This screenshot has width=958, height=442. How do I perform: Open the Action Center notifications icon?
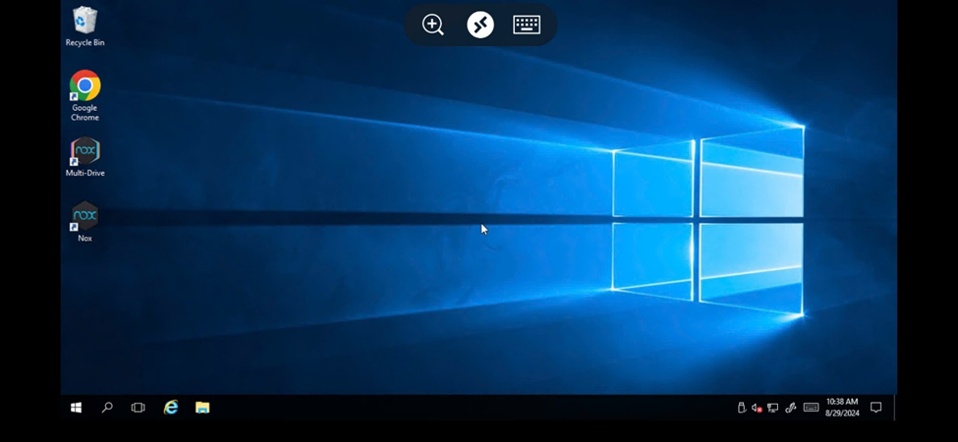(x=875, y=408)
